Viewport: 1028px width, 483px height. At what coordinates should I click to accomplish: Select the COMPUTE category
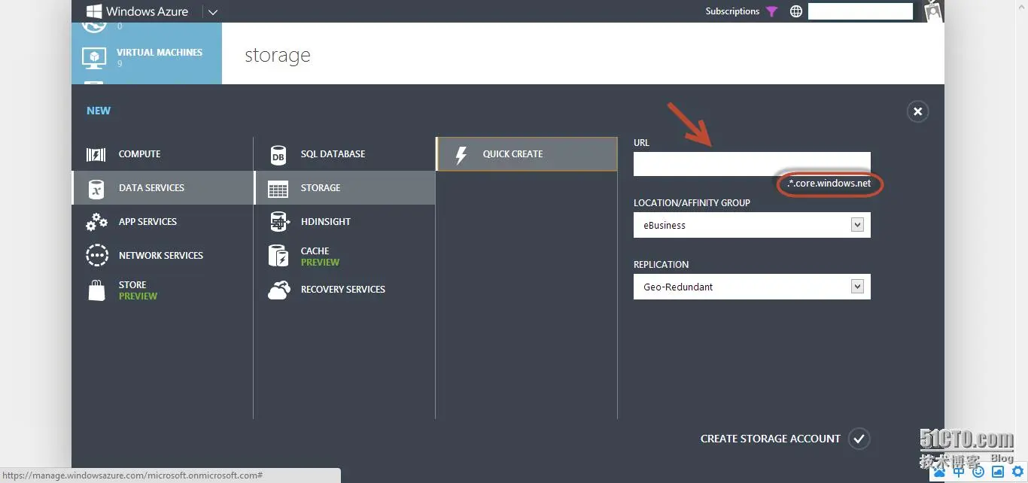coord(163,154)
